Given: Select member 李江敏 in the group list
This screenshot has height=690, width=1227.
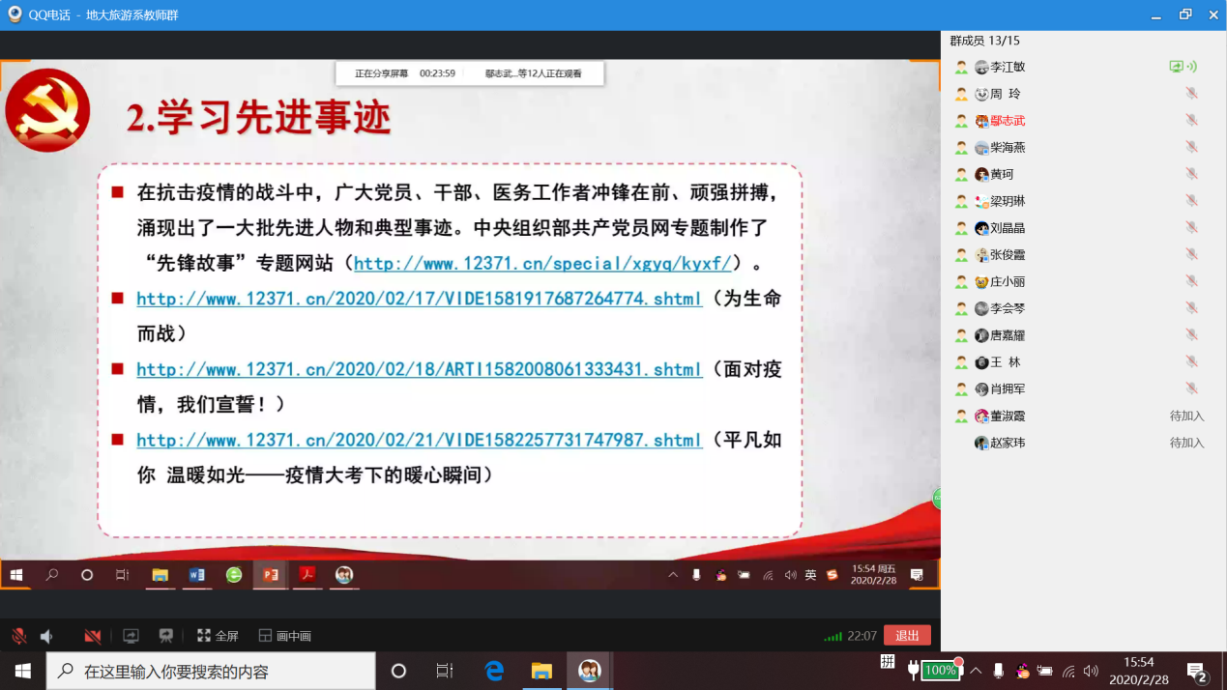Looking at the screenshot, I should 1007,67.
